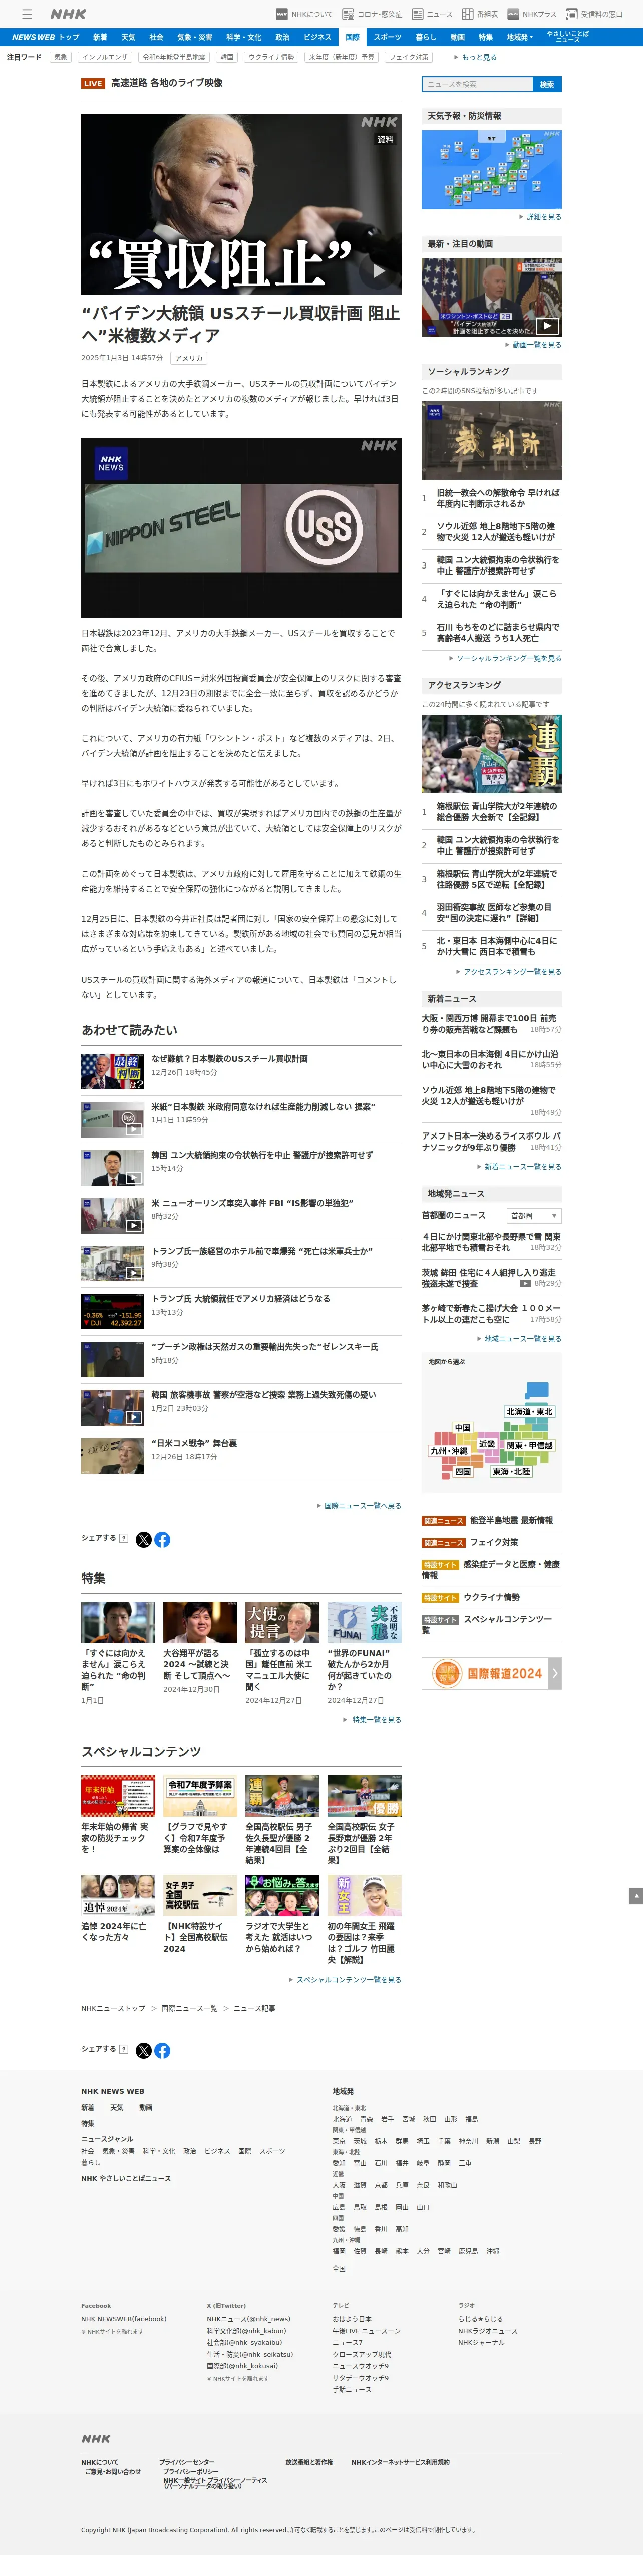Open NHKについて header link

click(x=304, y=14)
